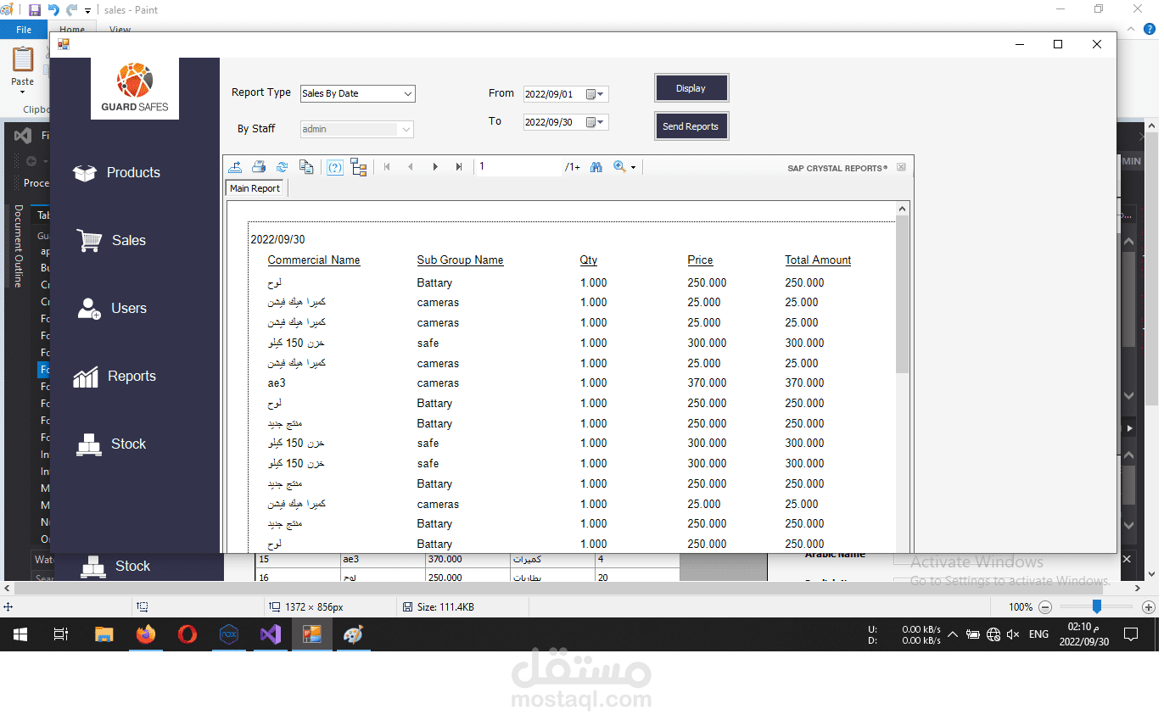The width and height of the screenshot is (1164, 726).
Task: Click the Guard Safes logo
Action: tap(135, 88)
